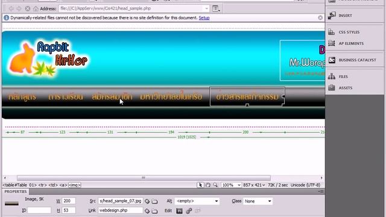Activate the Select tool in status bar
The height and width of the screenshot is (217, 386).
coord(200,185)
